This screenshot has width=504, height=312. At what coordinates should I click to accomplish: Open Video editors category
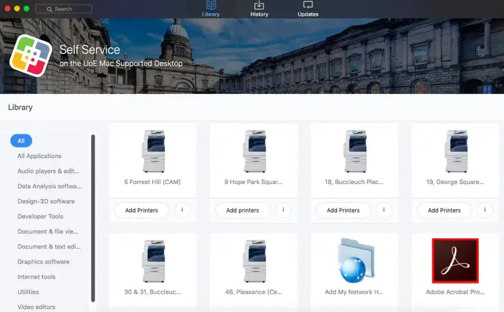click(x=37, y=307)
